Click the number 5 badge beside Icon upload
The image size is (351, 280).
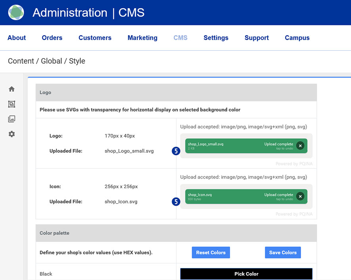pyautogui.click(x=176, y=202)
